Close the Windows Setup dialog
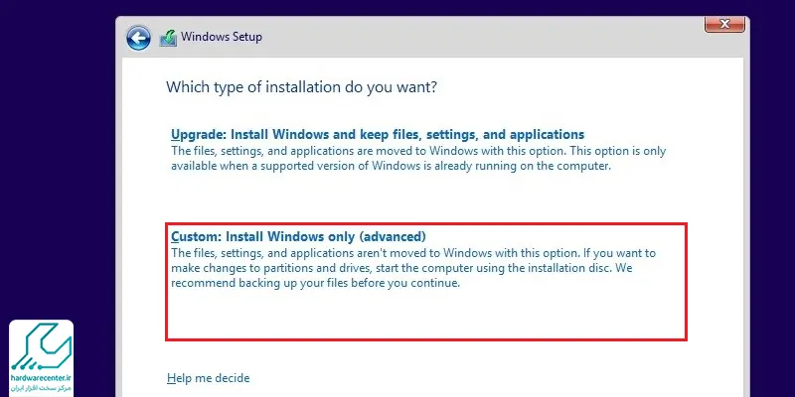Image resolution: width=795 pixels, height=397 pixels. click(724, 24)
